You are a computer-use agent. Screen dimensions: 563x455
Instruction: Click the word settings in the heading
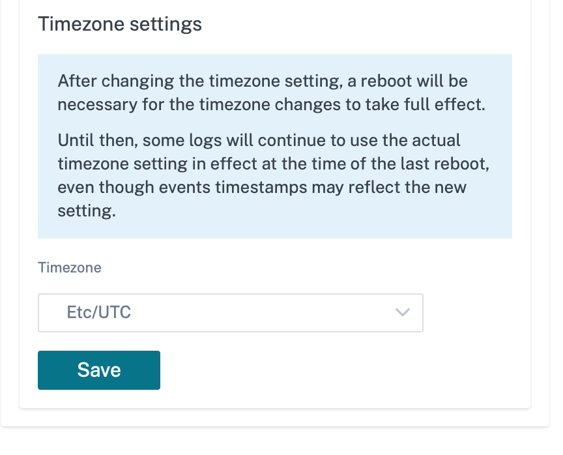click(x=166, y=25)
